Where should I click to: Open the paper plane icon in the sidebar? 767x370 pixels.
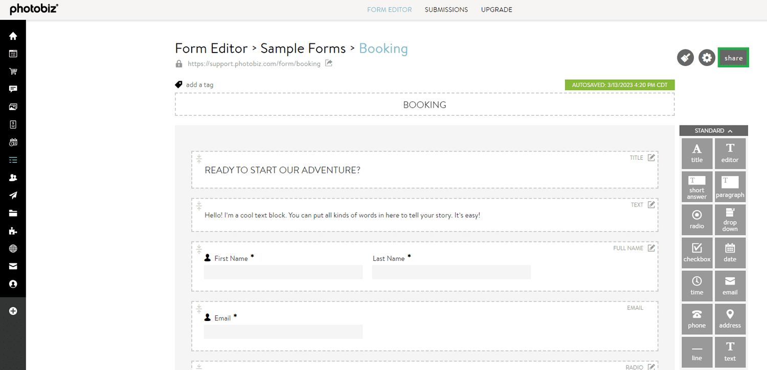[x=13, y=195]
